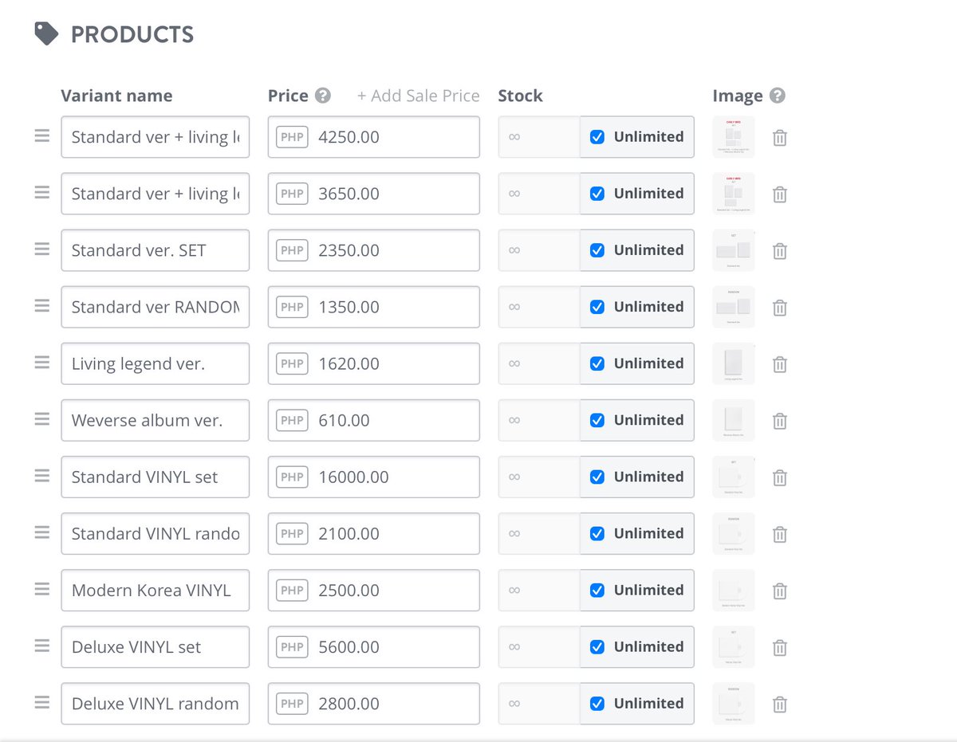Viewport: 957px width, 742px height.
Task: Focus the price field showing 2100.00
Action: (x=374, y=533)
